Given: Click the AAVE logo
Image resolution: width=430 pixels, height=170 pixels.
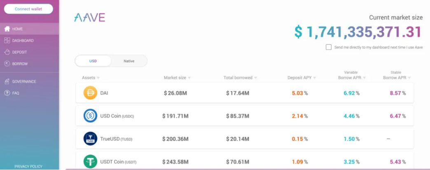Looking at the screenshot, I should pos(89,17).
